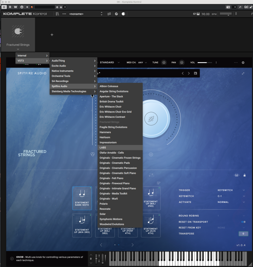Open the VST3 submenu

32,61
